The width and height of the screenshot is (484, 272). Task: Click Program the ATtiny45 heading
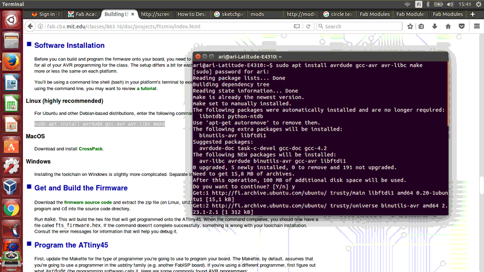click(x=71, y=245)
